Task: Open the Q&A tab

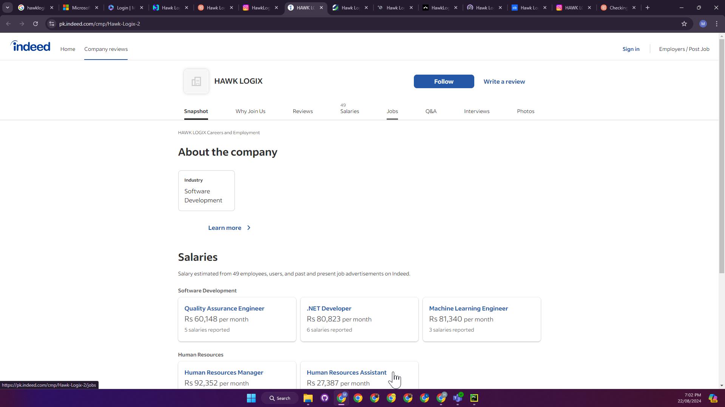Action: click(x=431, y=111)
